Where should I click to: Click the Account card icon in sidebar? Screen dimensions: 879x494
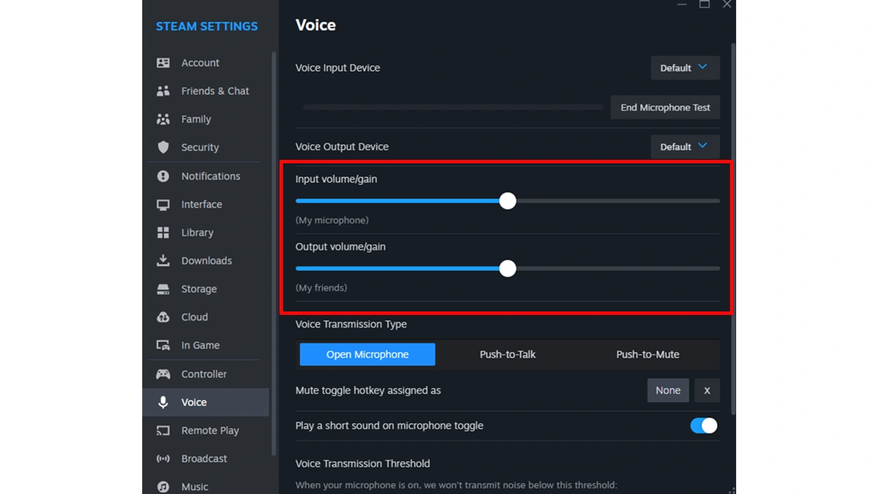(x=163, y=62)
